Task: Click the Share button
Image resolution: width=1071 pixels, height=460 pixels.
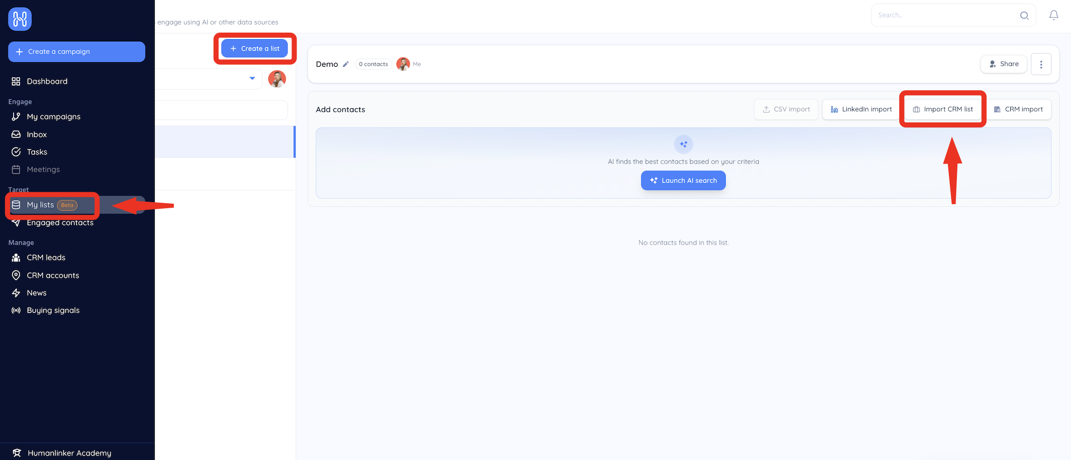Action: [1004, 64]
